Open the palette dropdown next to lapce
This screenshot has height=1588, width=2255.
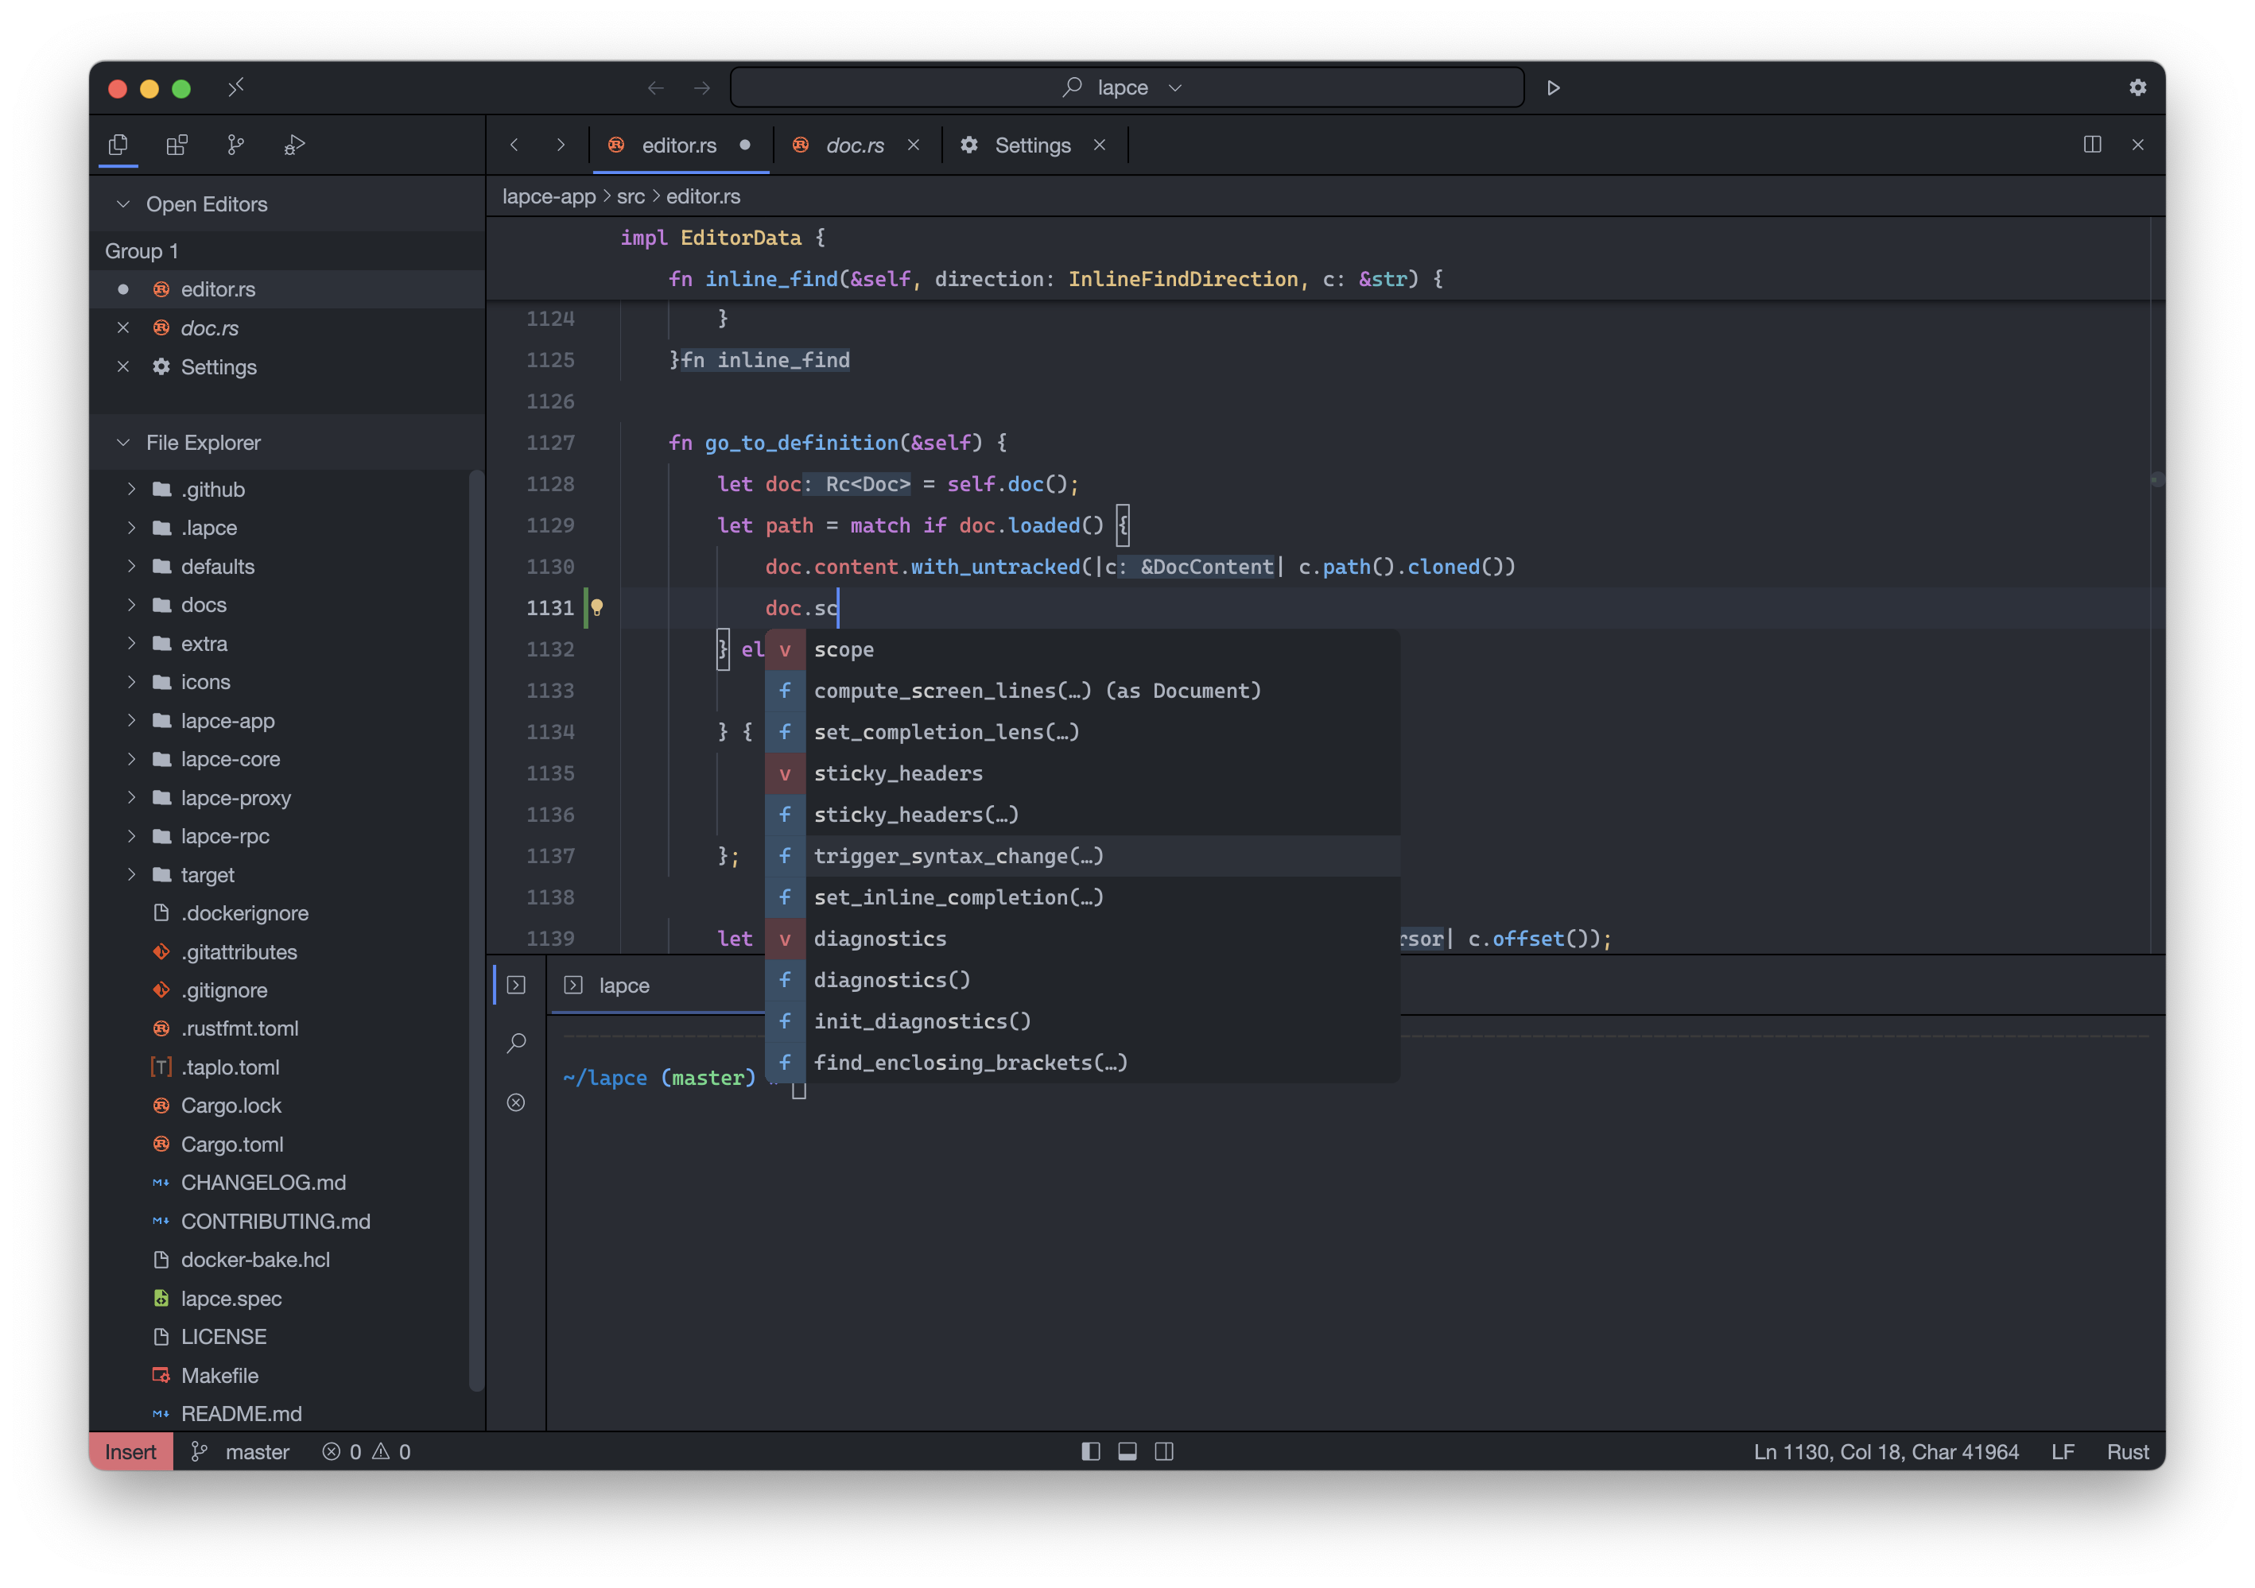pyautogui.click(x=1176, y=87)
